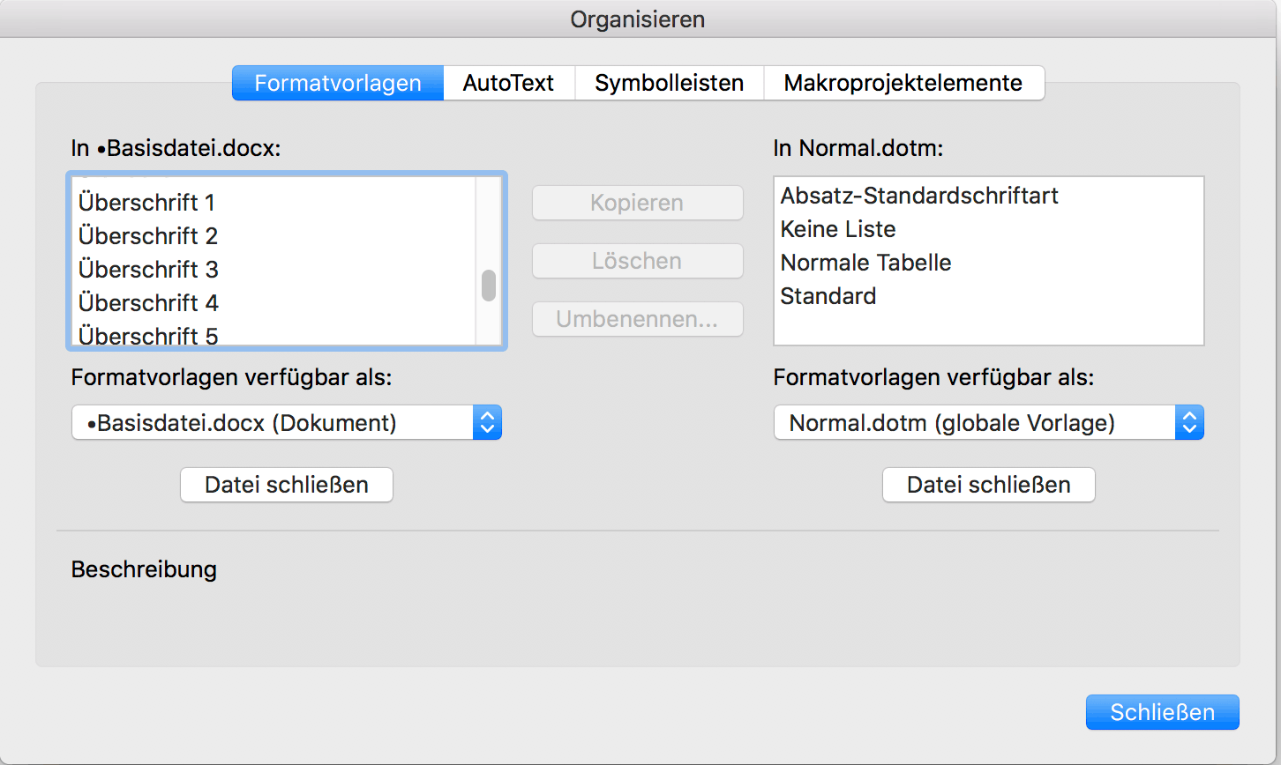
Task: Open the Basisdatei.docx (Dokument) dropdown
Action: tap(287, 423)
